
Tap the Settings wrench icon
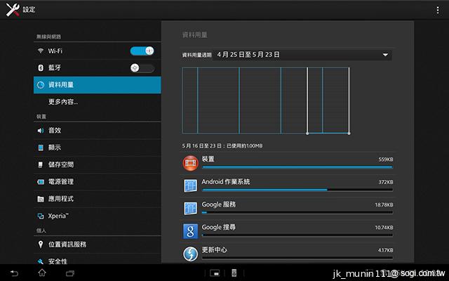[x=13, y=10]
